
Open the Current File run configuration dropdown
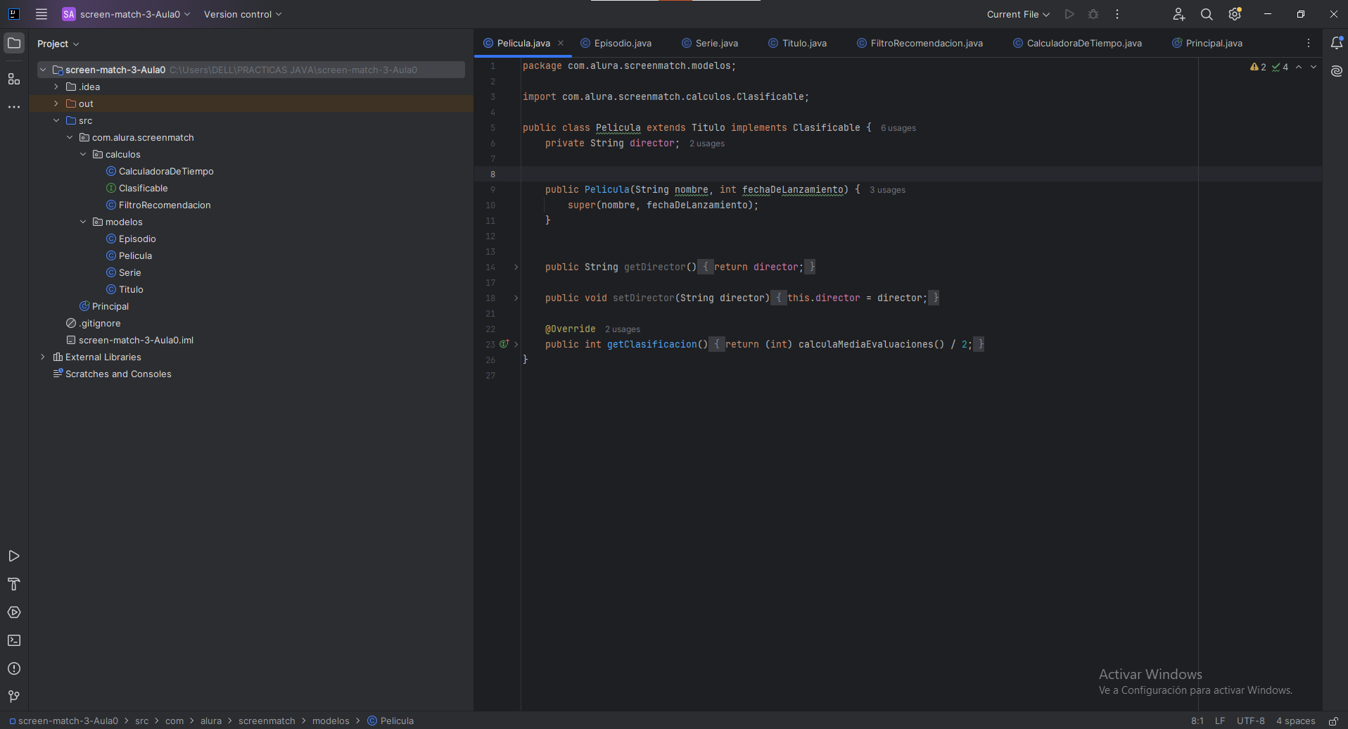click(x=1018, y=14)
